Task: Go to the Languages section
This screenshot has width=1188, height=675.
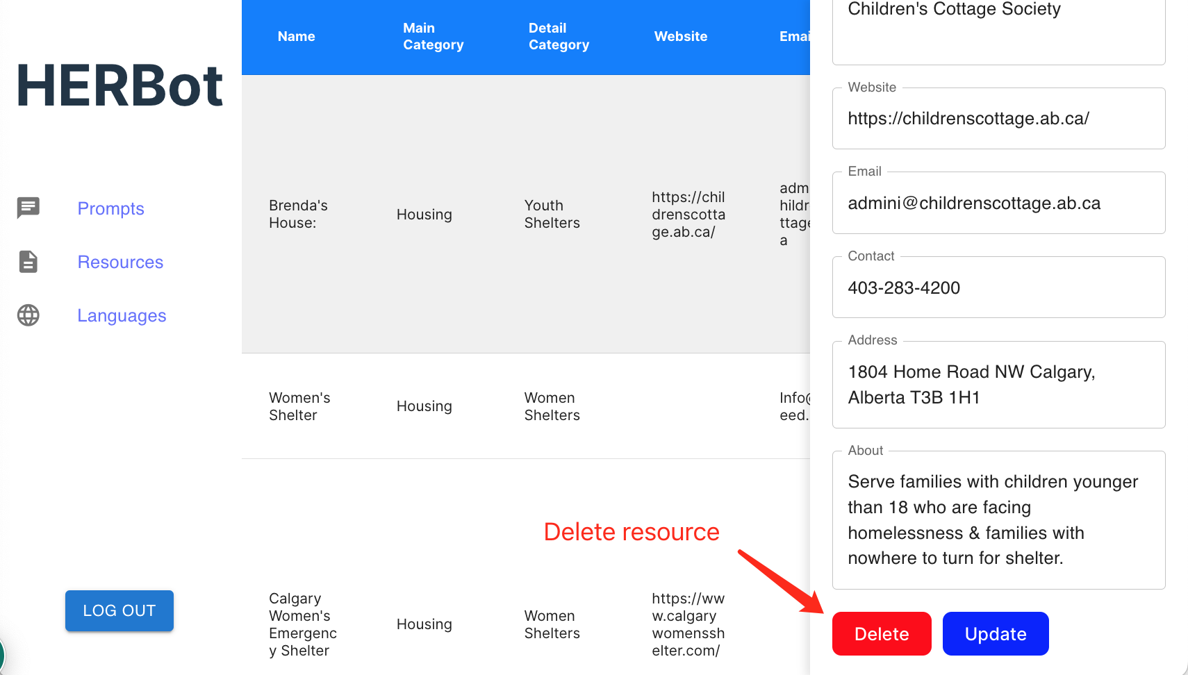Action: pyautogui.click(x=122, y=315)
